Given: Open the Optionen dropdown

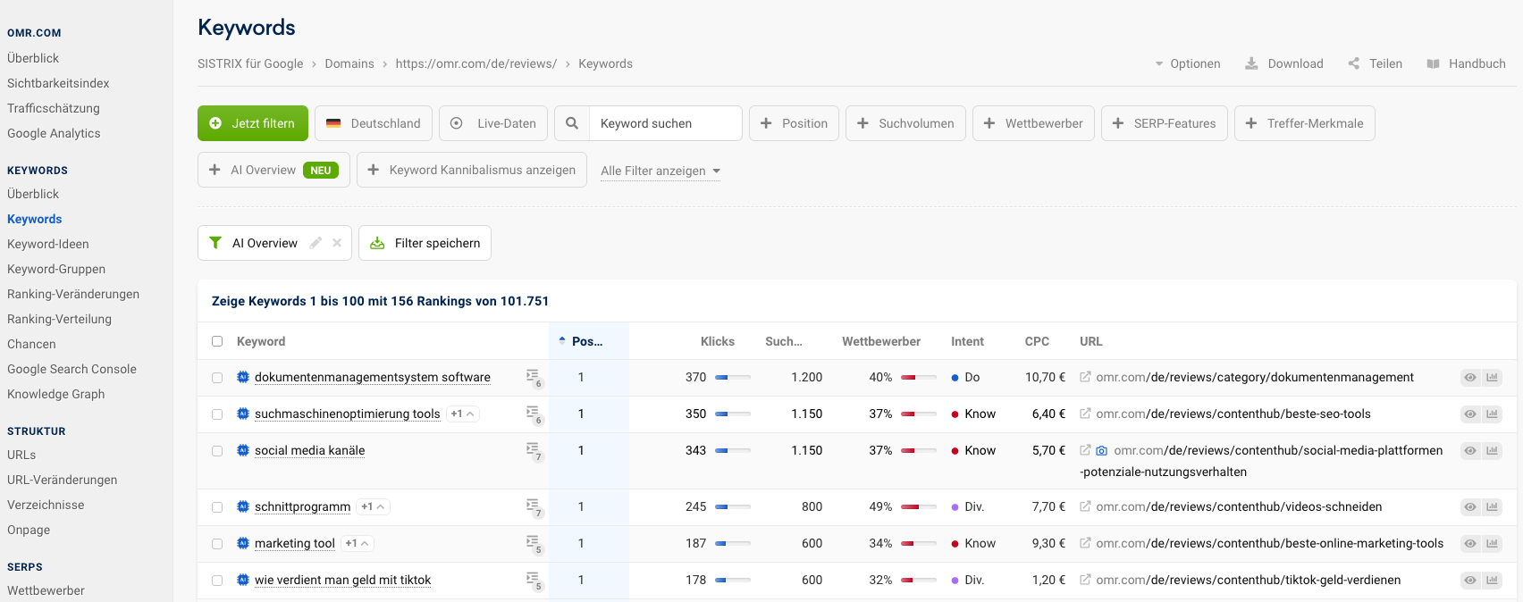Looking at the screenshot, I should click(x=1188, y=63).
